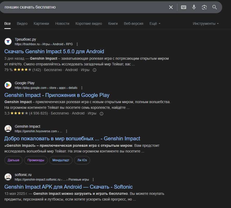Search by image with the camera lens icon
231x208 pixels.
coord(204,7)
